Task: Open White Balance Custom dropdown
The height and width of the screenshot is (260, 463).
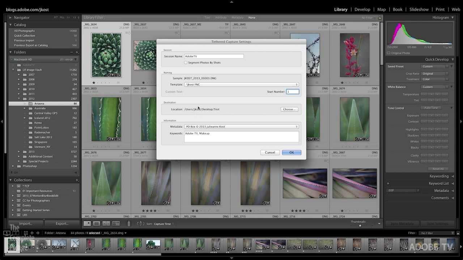Action: (x=435, y=87)
